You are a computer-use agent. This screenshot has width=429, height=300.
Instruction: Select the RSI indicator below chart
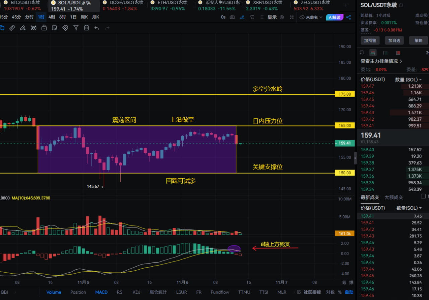click(120, 292)
